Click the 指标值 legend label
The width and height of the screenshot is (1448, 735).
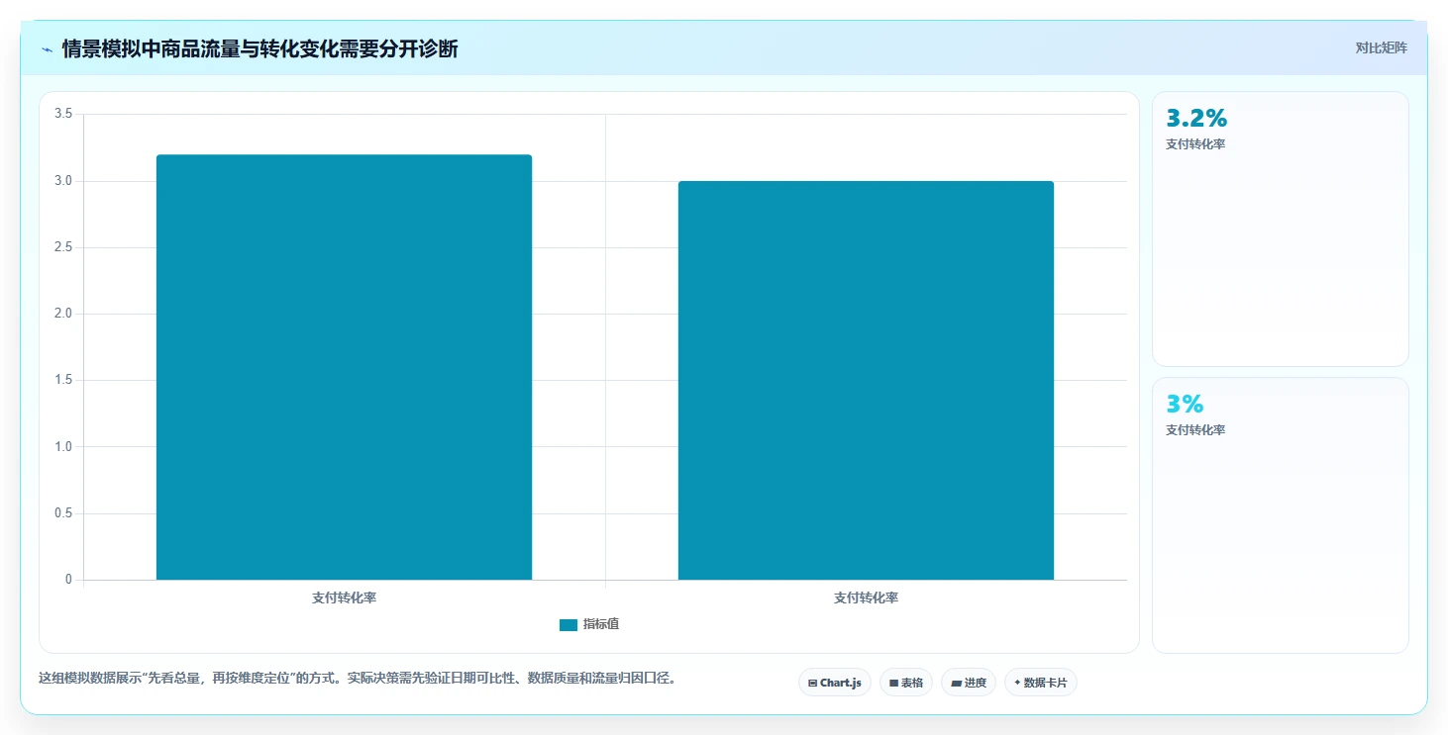coord(601,624)
